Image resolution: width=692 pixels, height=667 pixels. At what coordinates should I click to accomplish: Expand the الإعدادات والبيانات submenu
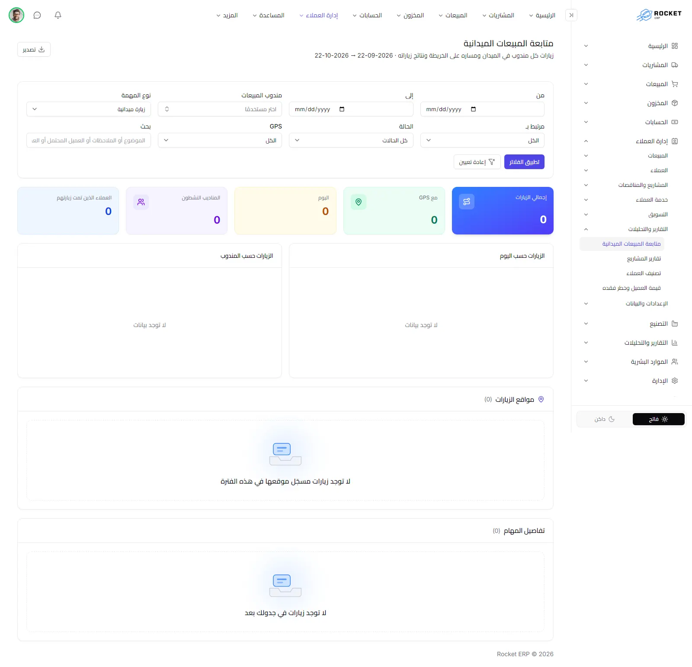point(586,304)
